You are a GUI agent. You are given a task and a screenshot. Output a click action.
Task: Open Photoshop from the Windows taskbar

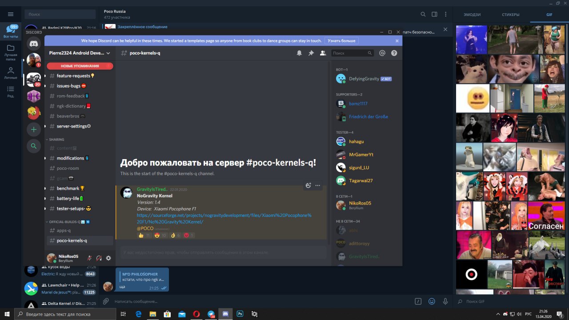[240, 314]
